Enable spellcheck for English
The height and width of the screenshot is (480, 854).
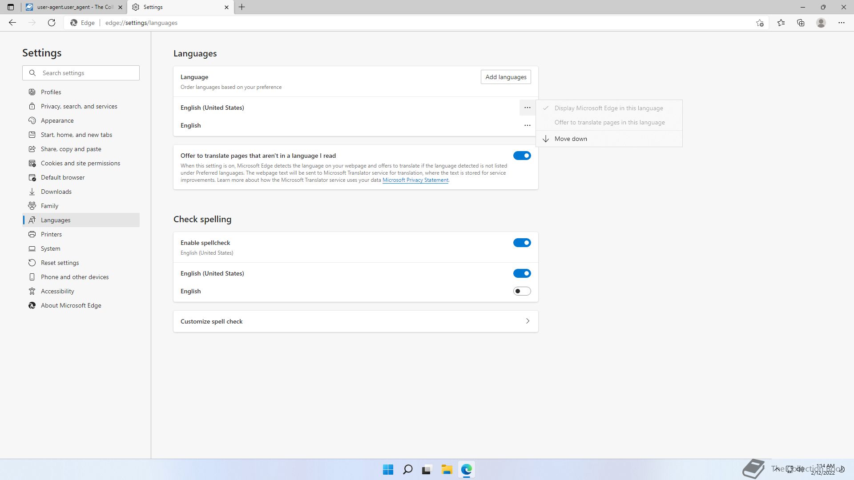[x=522, y=291]
